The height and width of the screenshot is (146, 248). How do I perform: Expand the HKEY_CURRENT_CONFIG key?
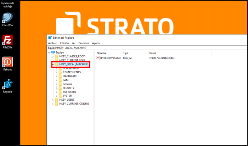(x=53, y=104)
